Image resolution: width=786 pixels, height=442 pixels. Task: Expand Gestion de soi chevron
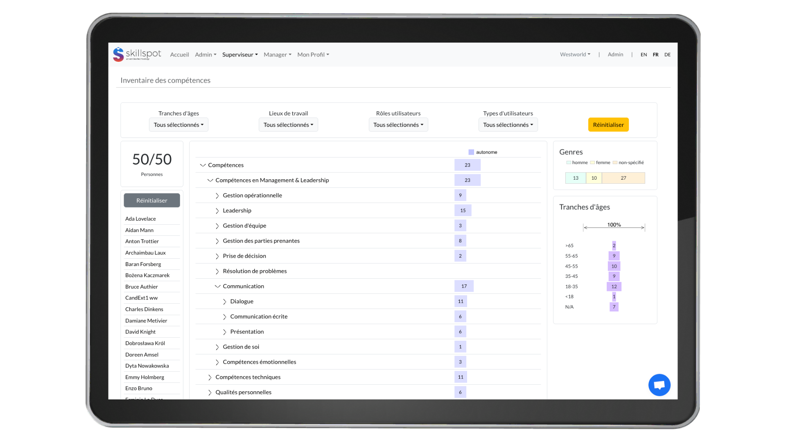coord(217,347)
